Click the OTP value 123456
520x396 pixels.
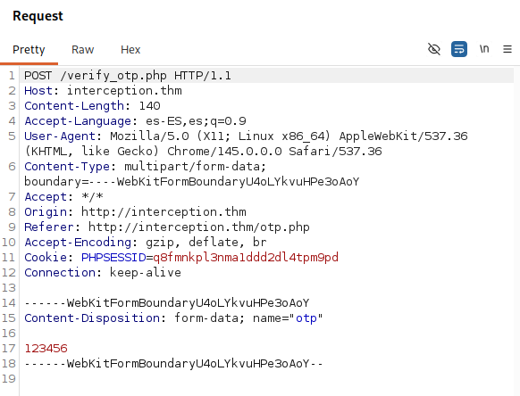(46, 349)
